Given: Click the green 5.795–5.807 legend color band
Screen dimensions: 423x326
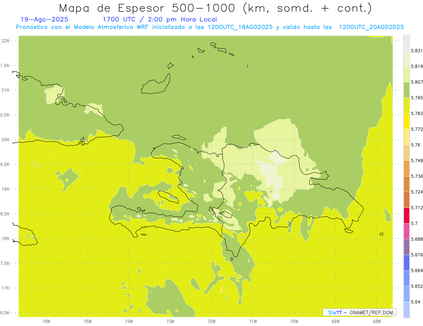Looking at the screenshot, I should pos(406,90).
